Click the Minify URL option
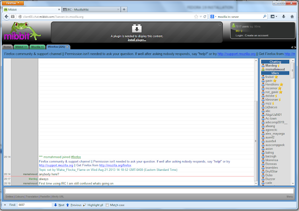Screen dimensions: 299x211 coord(58,197)
